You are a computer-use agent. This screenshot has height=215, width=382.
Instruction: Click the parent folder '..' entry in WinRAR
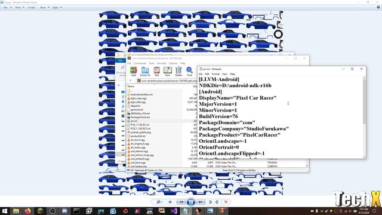pos(130,91)
